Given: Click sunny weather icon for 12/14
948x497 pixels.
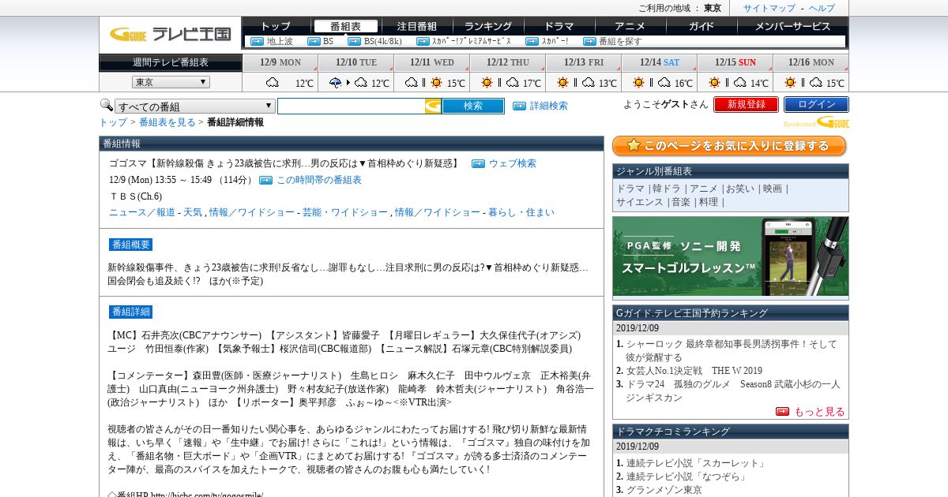Looking at the screenshot, I should [x=638, y=82].
